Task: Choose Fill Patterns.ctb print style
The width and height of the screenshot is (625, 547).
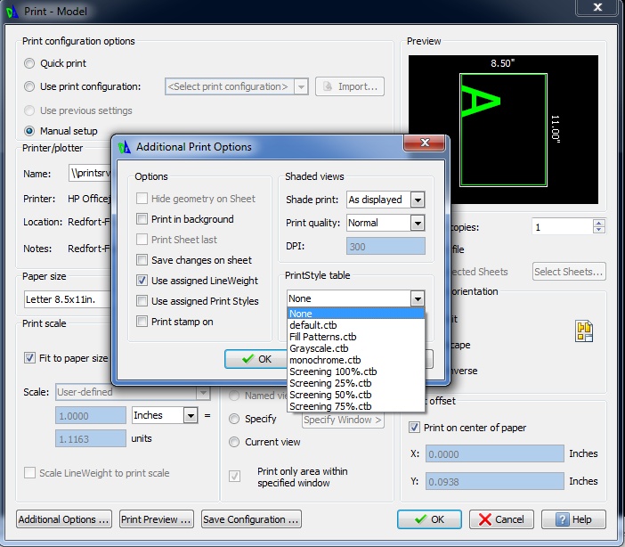Action: (355, 337)
